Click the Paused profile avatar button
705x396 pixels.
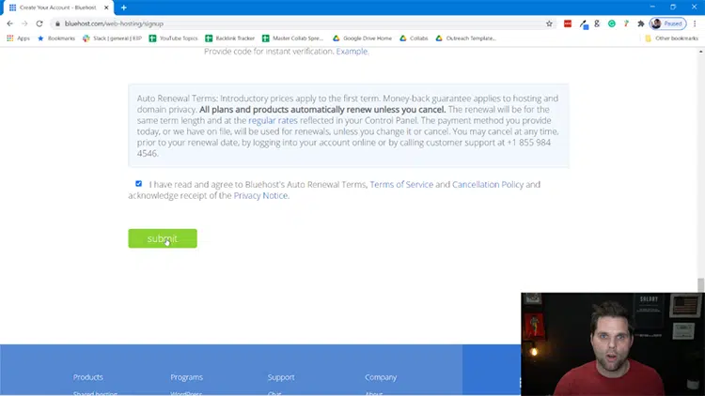(667, 23)
